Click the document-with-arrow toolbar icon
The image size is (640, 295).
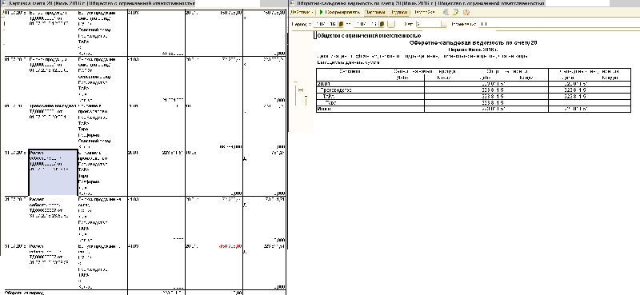click(455, 12)
